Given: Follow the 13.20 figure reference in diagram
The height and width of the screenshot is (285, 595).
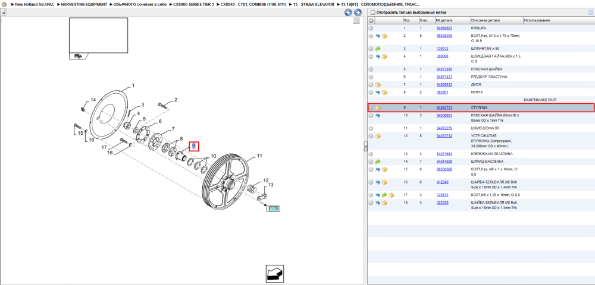Looking at the screenshot, I should (274, 208).
